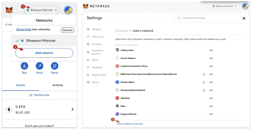Click the Optimism logo icon
Image resolution: width=253 pixels, height=131 pixels.
pos(117,98)
